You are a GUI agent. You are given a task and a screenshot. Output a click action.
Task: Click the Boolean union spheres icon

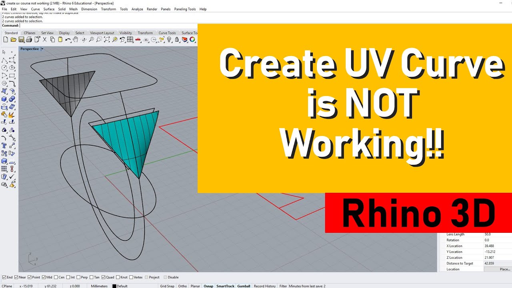(12, 99)
